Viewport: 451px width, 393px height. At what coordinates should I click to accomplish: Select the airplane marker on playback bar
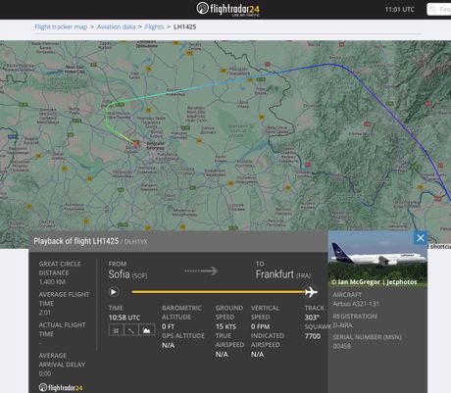click(311, 292)
